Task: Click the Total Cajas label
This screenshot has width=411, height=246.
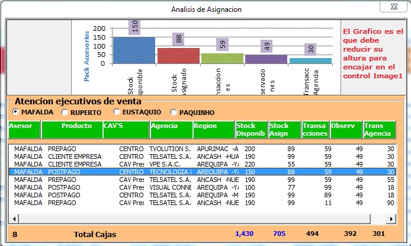Action: (95, 235)
